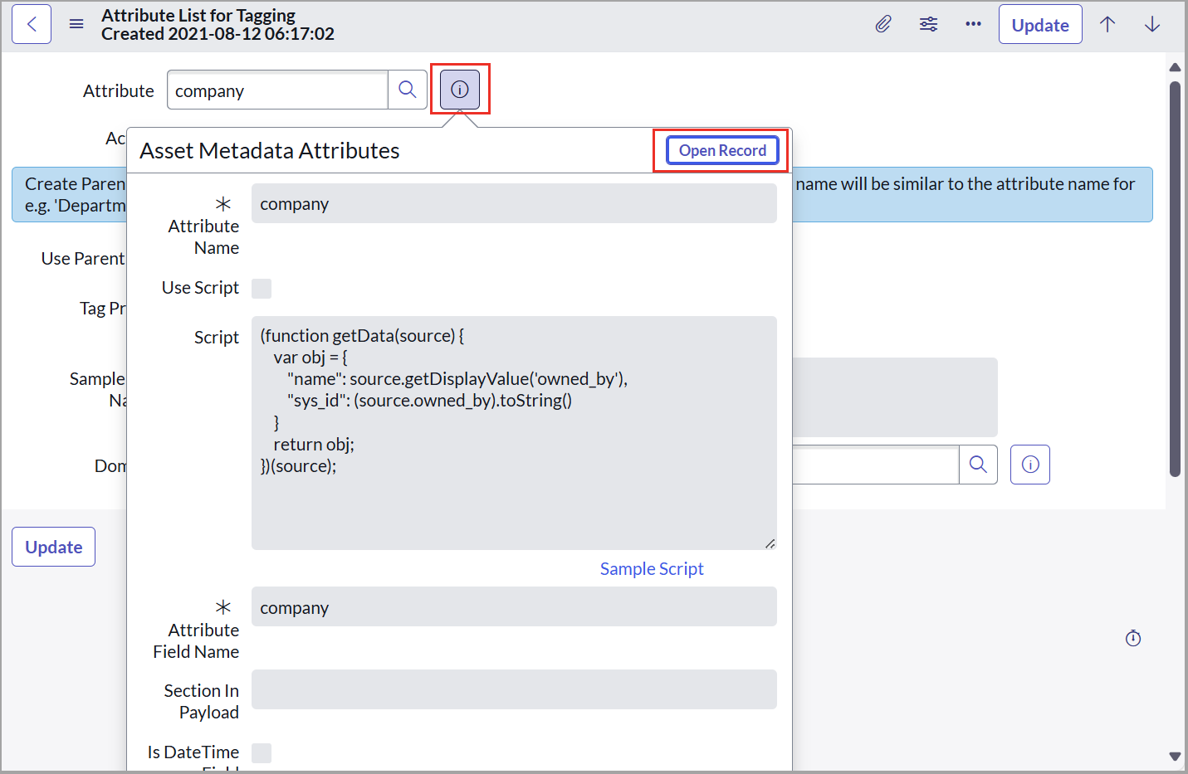The height and width of the screenshot is (774, 1188).
Task: Click the top Update button
Action: click(x=1040, y=24)
